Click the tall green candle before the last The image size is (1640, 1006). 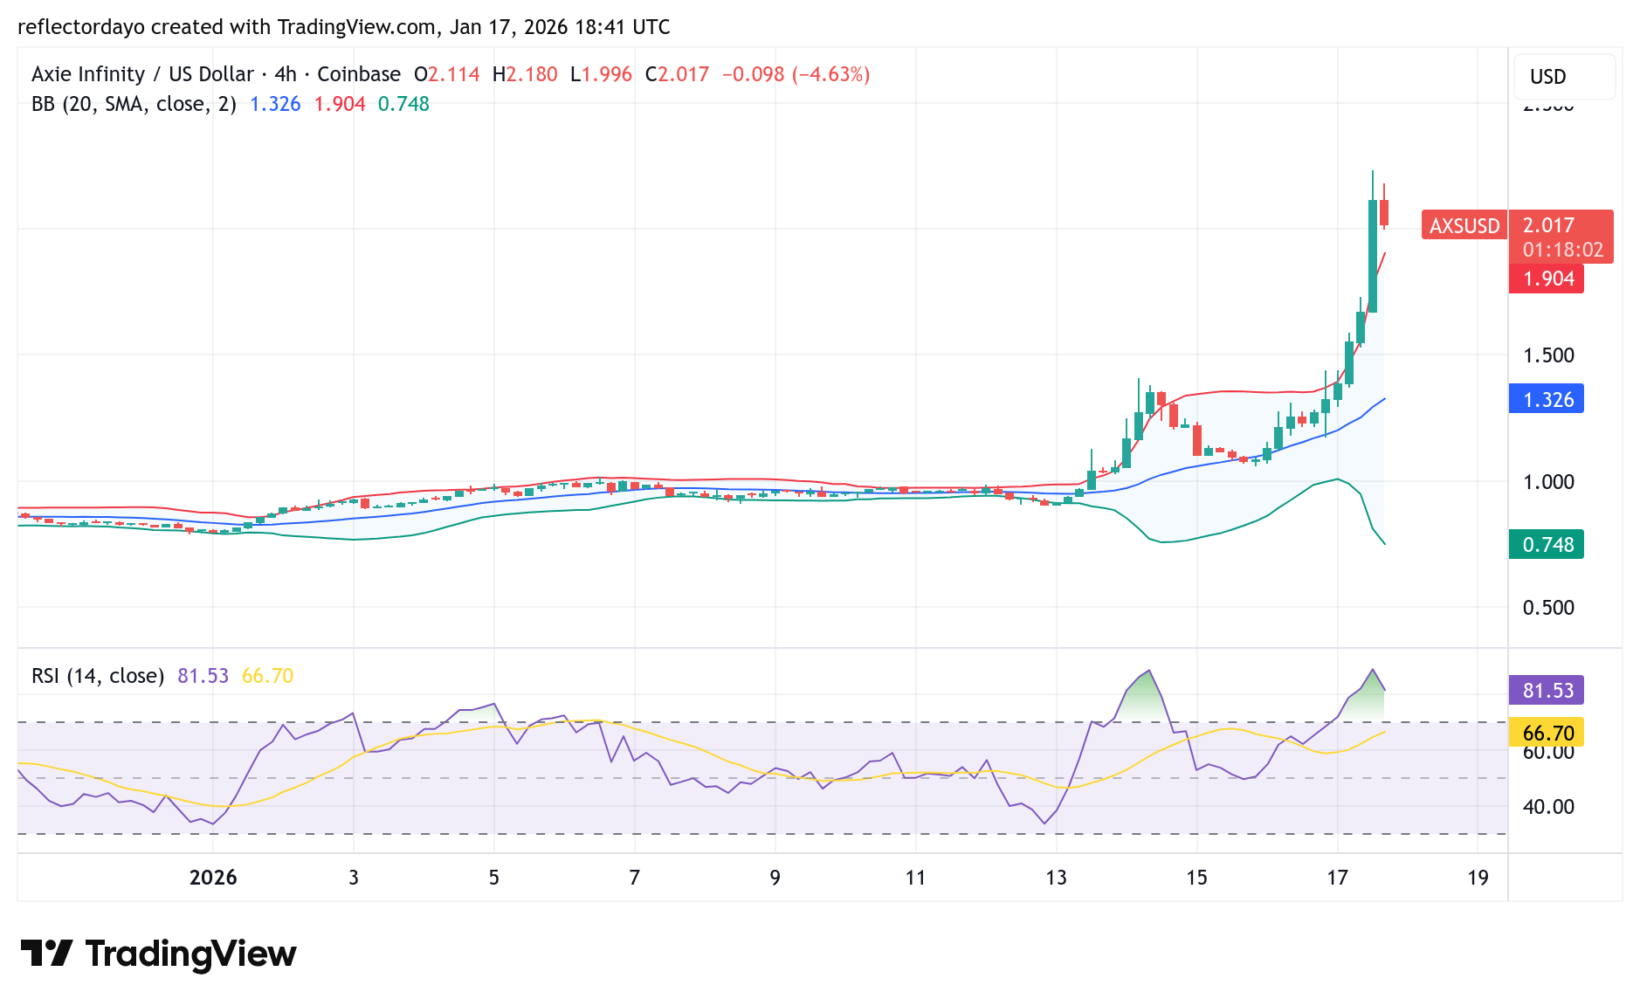(x=1373, y=255)
